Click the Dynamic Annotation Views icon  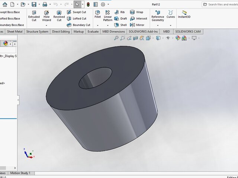[x=142, y=38]
